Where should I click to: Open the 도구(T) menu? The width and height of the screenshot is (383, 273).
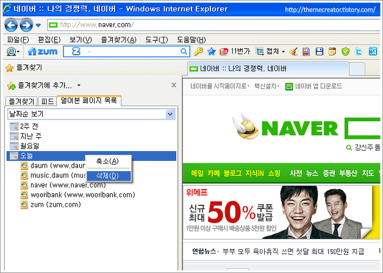(157, 40)
